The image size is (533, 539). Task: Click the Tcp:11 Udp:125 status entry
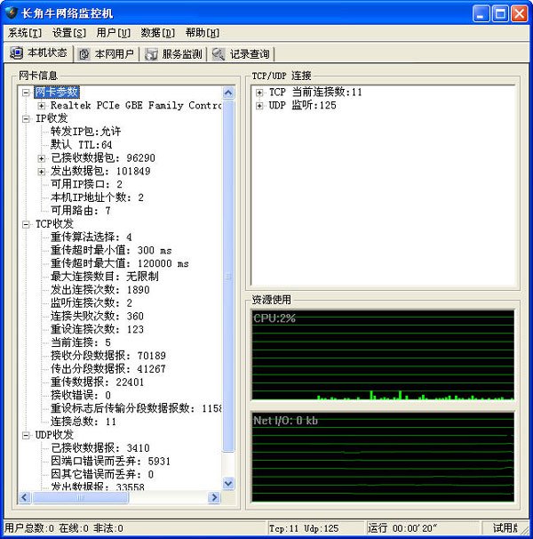coord(304,528)
